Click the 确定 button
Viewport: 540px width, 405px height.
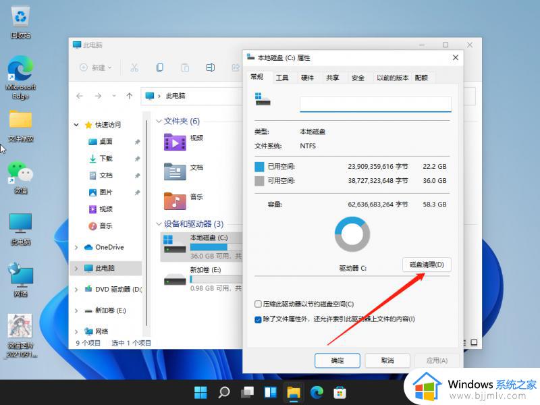(x=337, y=360)
